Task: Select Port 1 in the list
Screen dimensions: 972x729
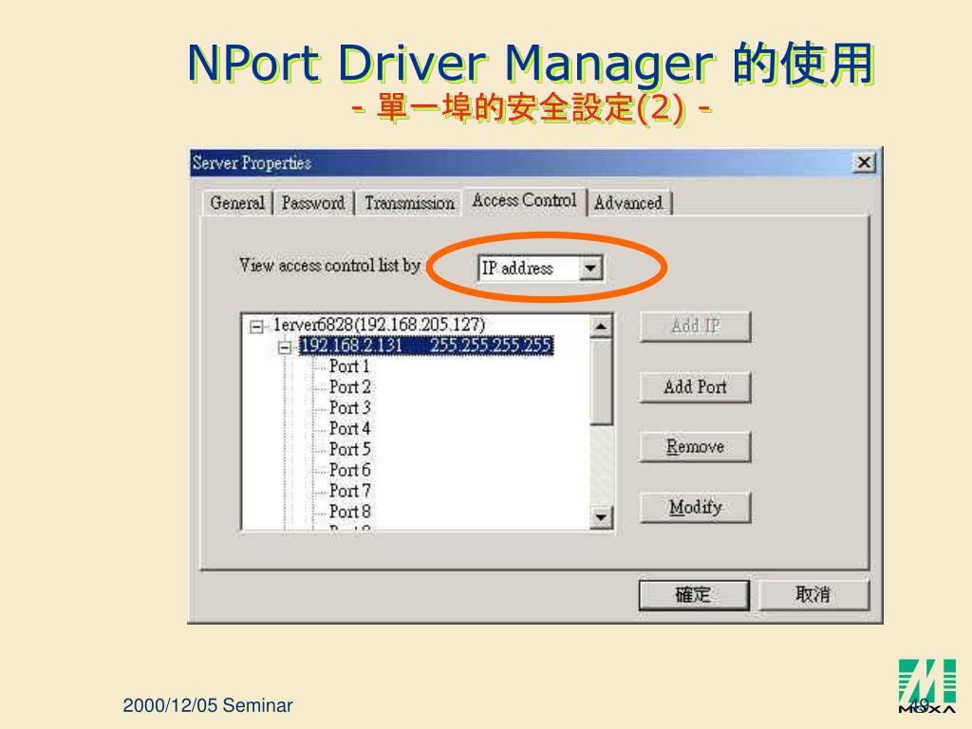Action: tap(349, 366)
